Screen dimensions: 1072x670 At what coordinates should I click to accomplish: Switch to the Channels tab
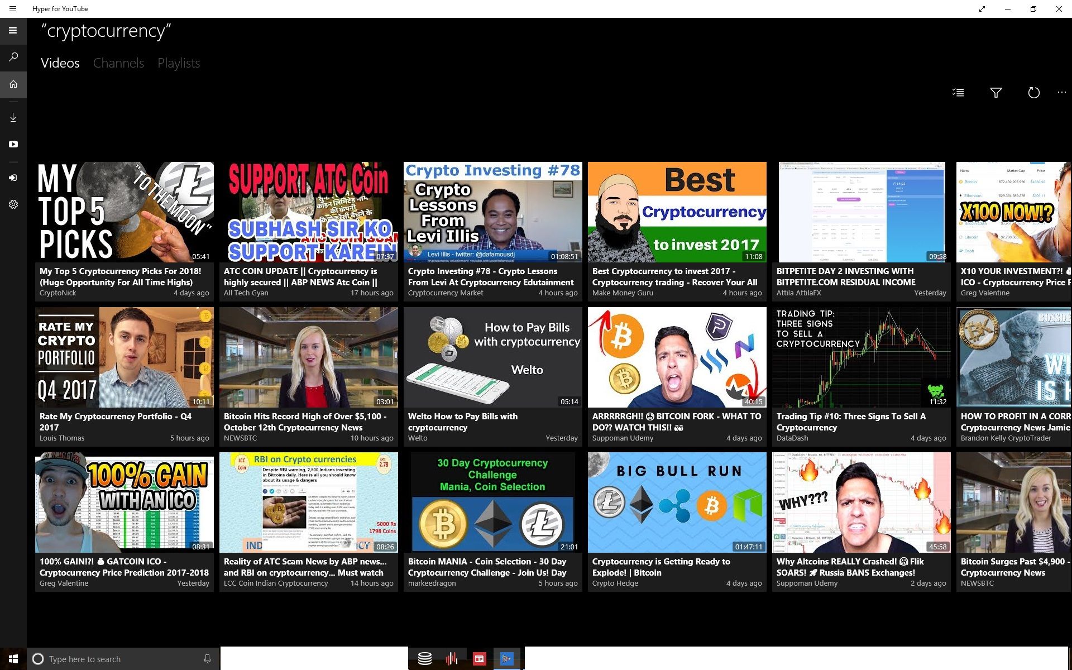(118, 63)
